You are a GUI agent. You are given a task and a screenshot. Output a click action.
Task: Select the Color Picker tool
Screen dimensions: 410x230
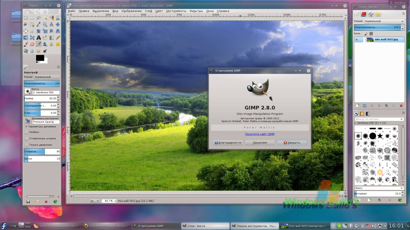38,25
